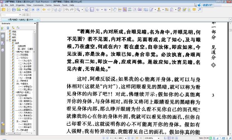
Task: Click the yellow Note comment icon
Action: (194, 10)
